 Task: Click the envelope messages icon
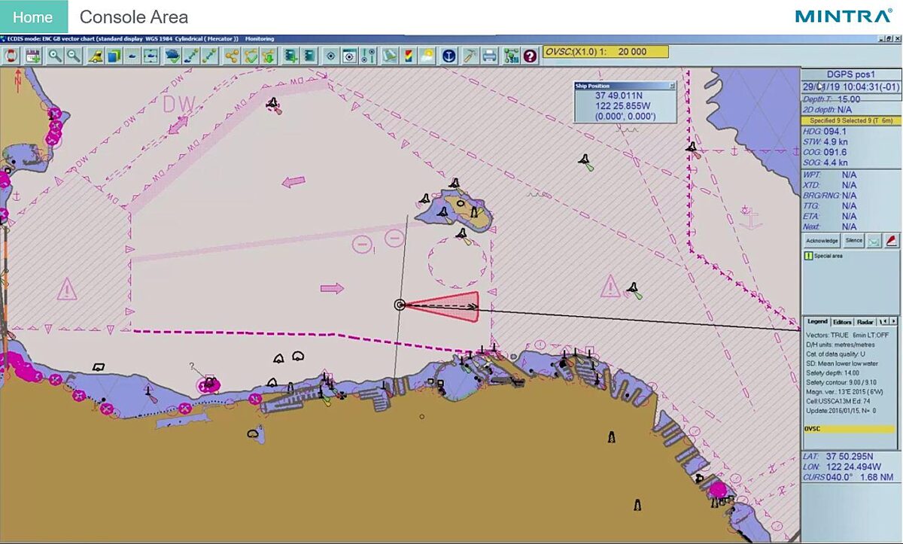point(873,241)
